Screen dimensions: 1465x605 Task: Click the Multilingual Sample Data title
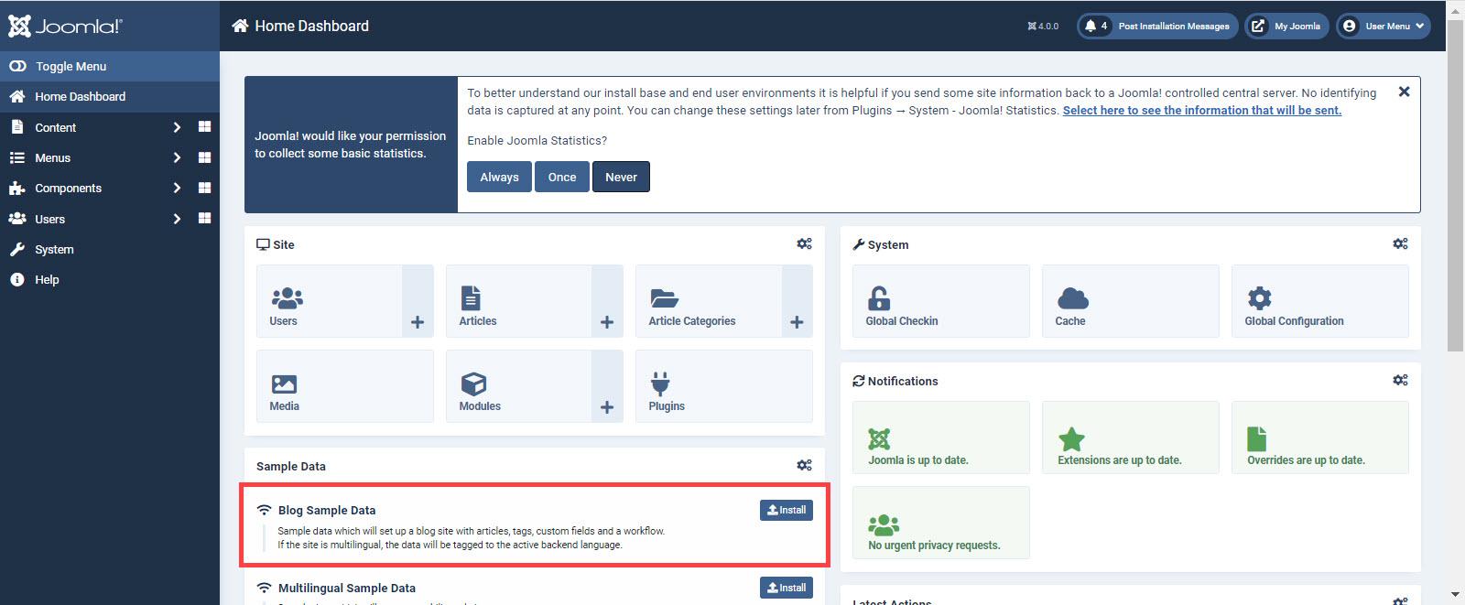[347, 588]
